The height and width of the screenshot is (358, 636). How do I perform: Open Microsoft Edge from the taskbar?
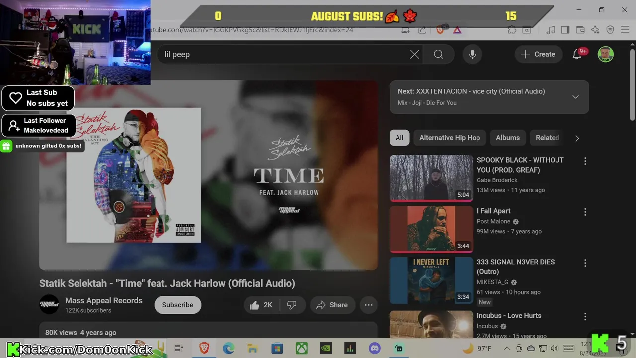coord(228,348)
